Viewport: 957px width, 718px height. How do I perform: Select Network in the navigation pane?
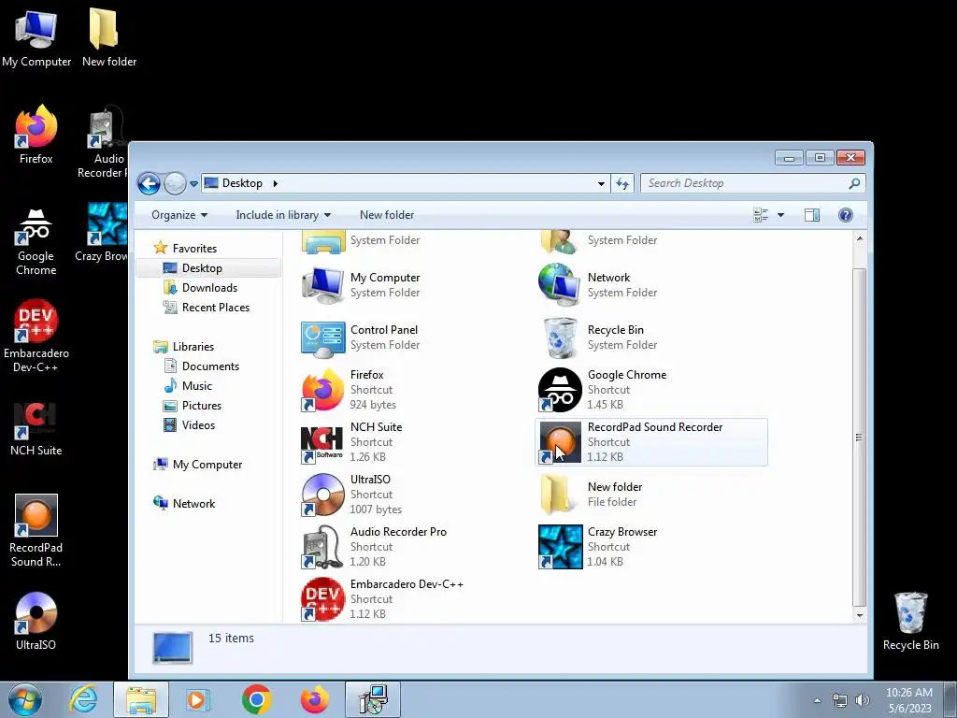193,504
